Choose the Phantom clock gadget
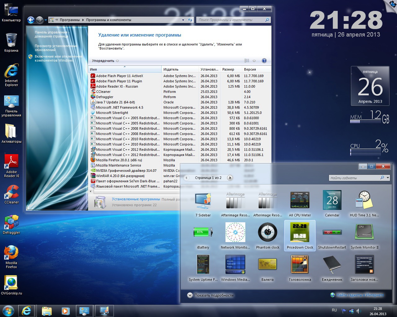This screenshot has width=397, height=317. tap(268, 236)
